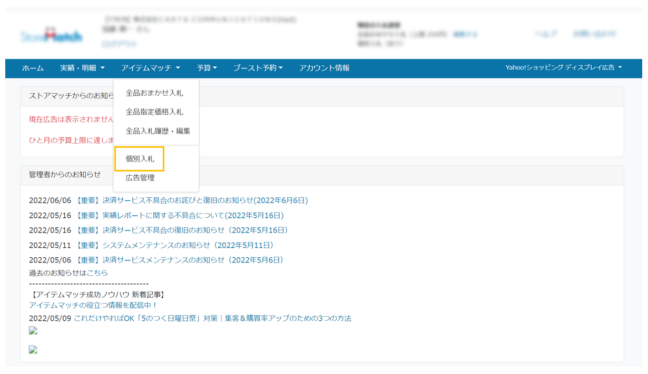Open アカウント情報 page
The image size is (648, 374).
[324, 68]
